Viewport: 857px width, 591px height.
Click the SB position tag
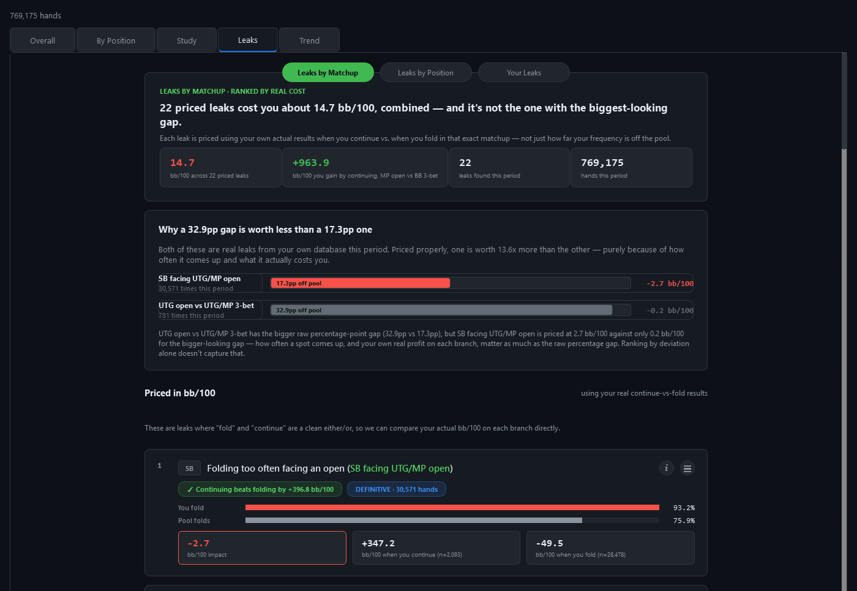189,469
